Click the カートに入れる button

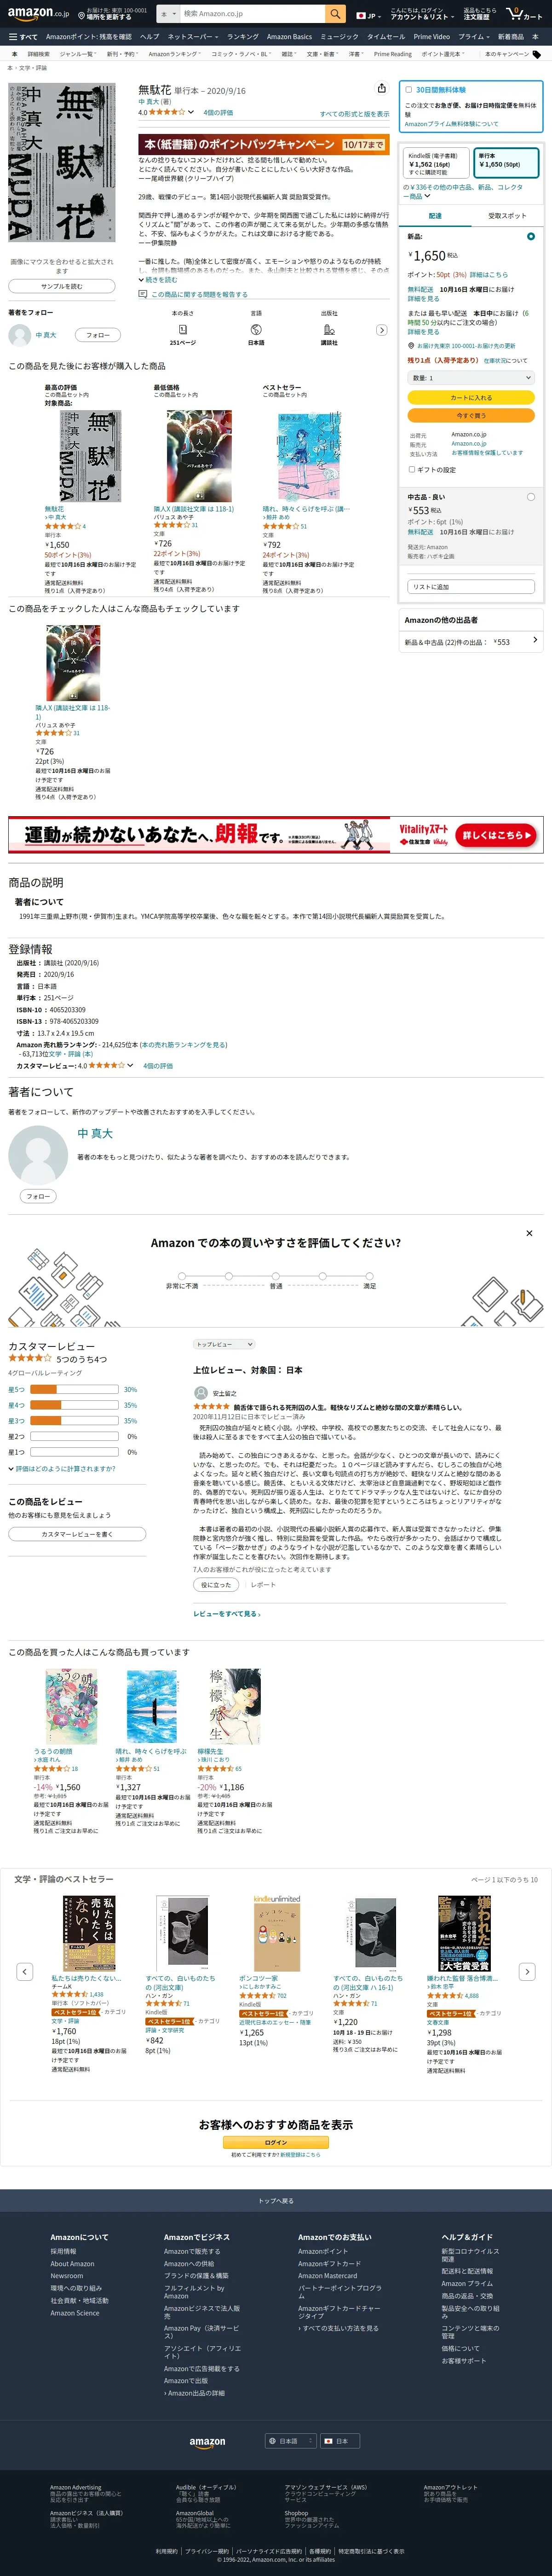pyautogui.click(x=471, y=398)
